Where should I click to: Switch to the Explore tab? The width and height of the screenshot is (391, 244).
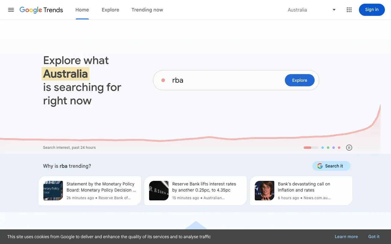[110, 10]
